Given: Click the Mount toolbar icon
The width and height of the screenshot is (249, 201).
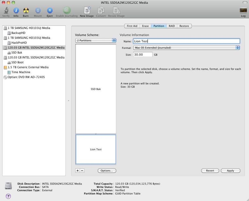Looking at the screenshot, I should point(38,11).
